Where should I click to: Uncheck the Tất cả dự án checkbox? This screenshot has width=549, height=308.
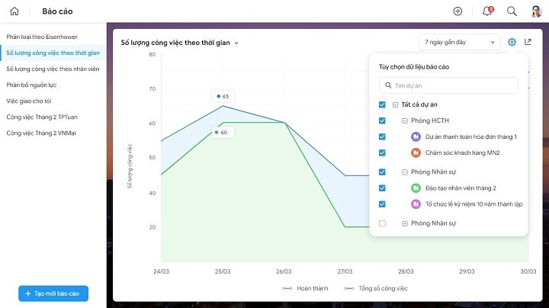click(382, 104)
